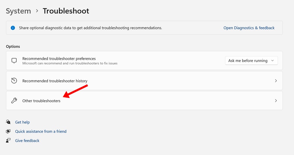Viewport: 294px width, 155px height.
Task: Open Other troubleshooters
Action: 41,101
